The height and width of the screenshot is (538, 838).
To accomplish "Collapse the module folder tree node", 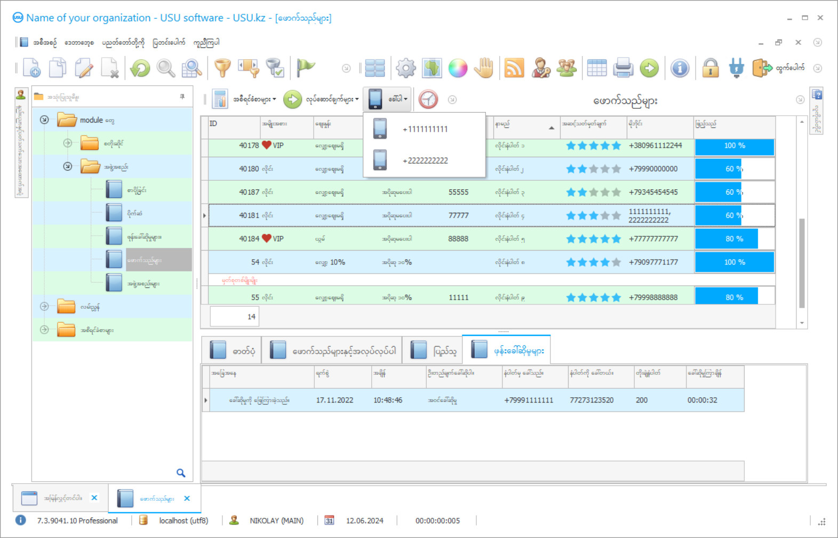I will pyautogui.click(x=44, y=120).
